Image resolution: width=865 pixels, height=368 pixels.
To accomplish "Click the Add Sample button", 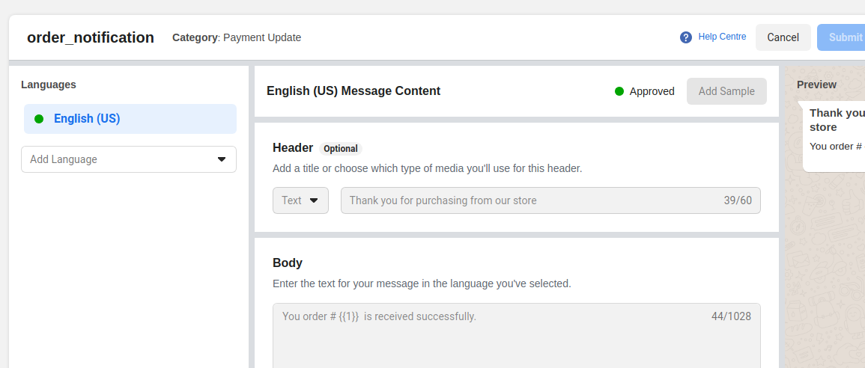I will tap(726, 91).
